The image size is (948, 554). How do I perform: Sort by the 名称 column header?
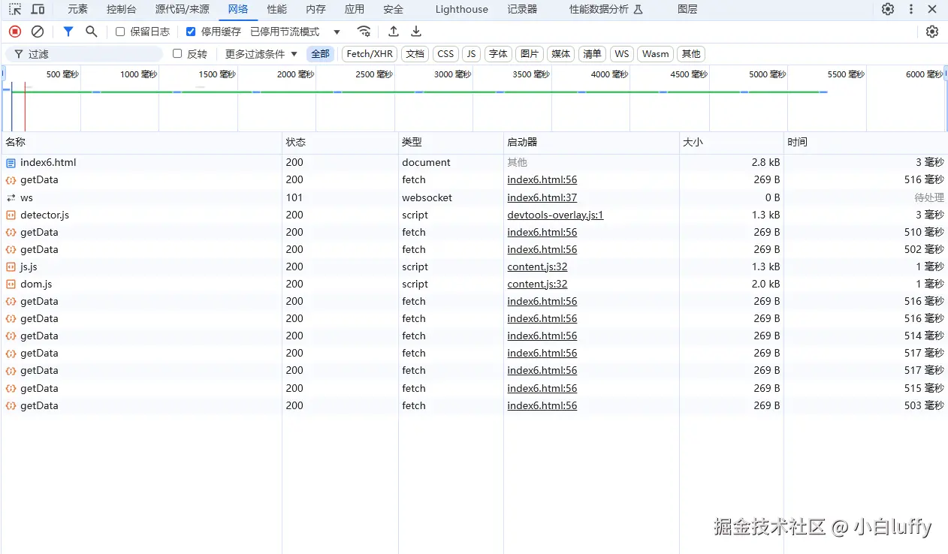pos(141,142)
